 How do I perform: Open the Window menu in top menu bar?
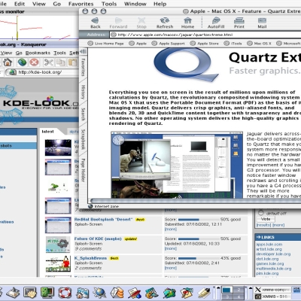[x=135, y=4]
